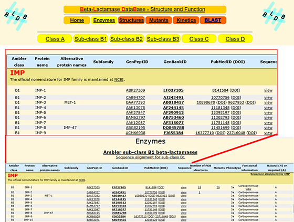Open the Enzymes menu button
Image resolution: width=294 pixels, height=222 pixels.
point(104,20)
